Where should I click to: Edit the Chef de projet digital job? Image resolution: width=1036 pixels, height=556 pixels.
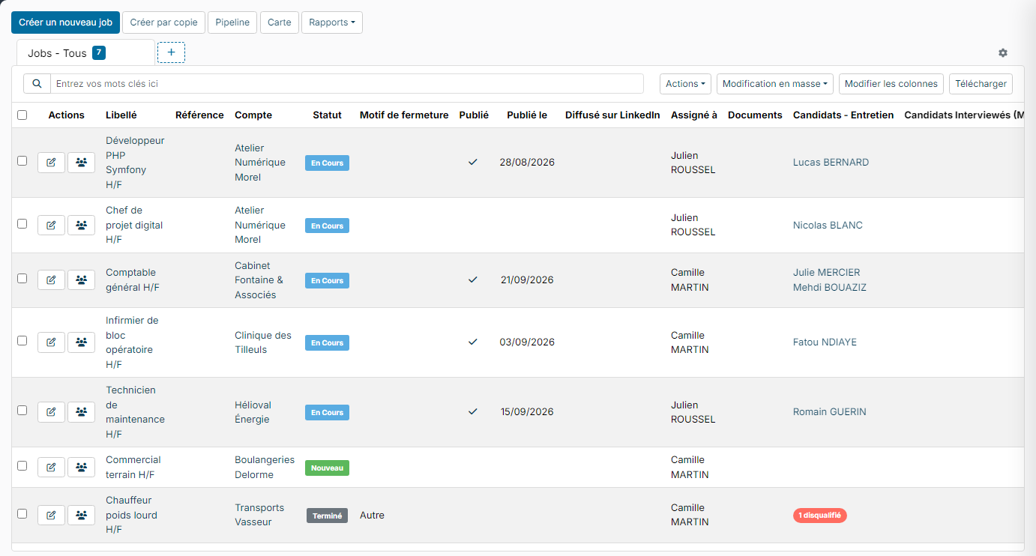[51, 225]
